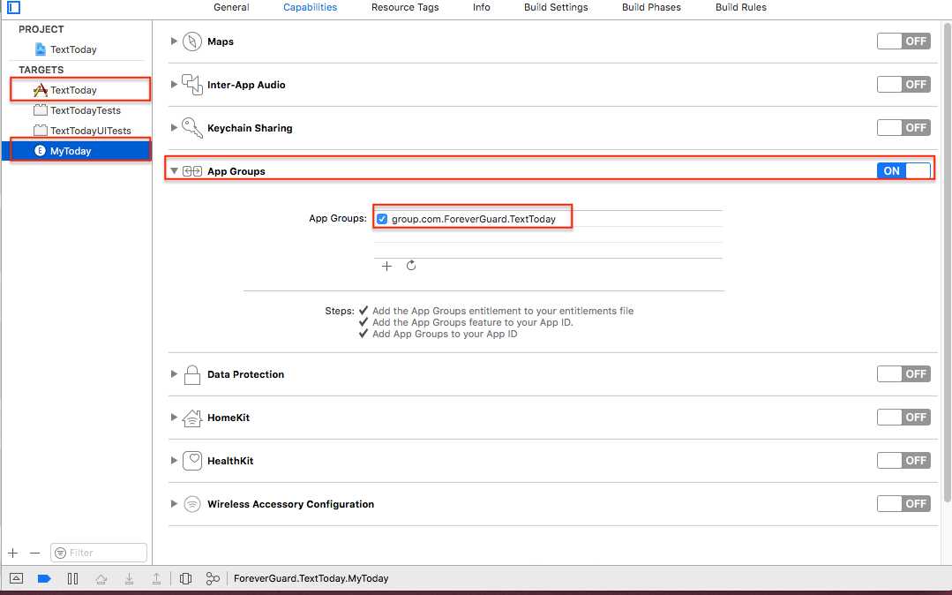Turn off the App Groups switch
Image resolution: width=952 pixels, height=595 pixels.
[903, 170]
